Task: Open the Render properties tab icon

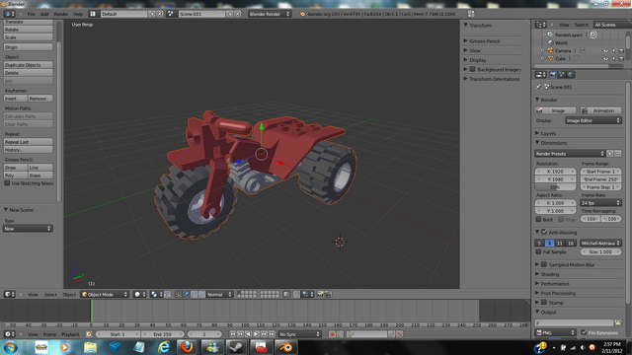Action: point(553,75)
